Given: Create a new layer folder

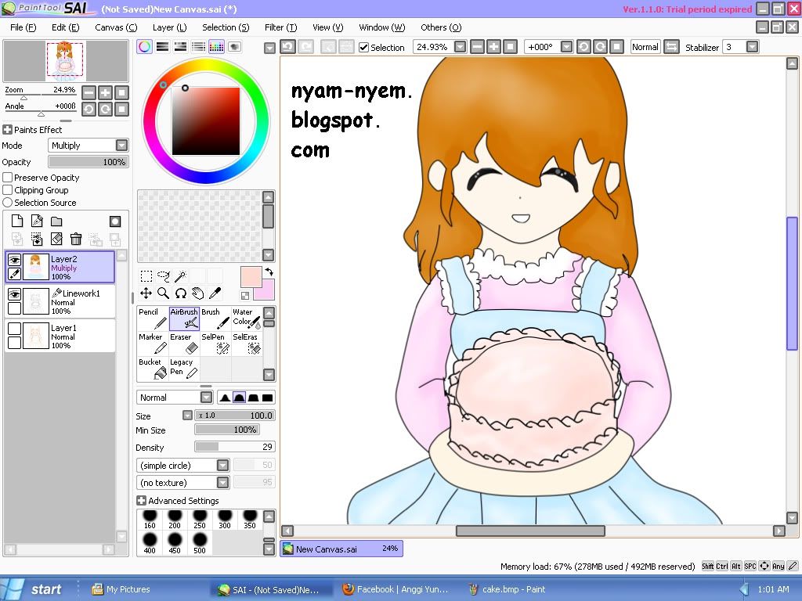Looking at the screenshot, I should [56, 221].
